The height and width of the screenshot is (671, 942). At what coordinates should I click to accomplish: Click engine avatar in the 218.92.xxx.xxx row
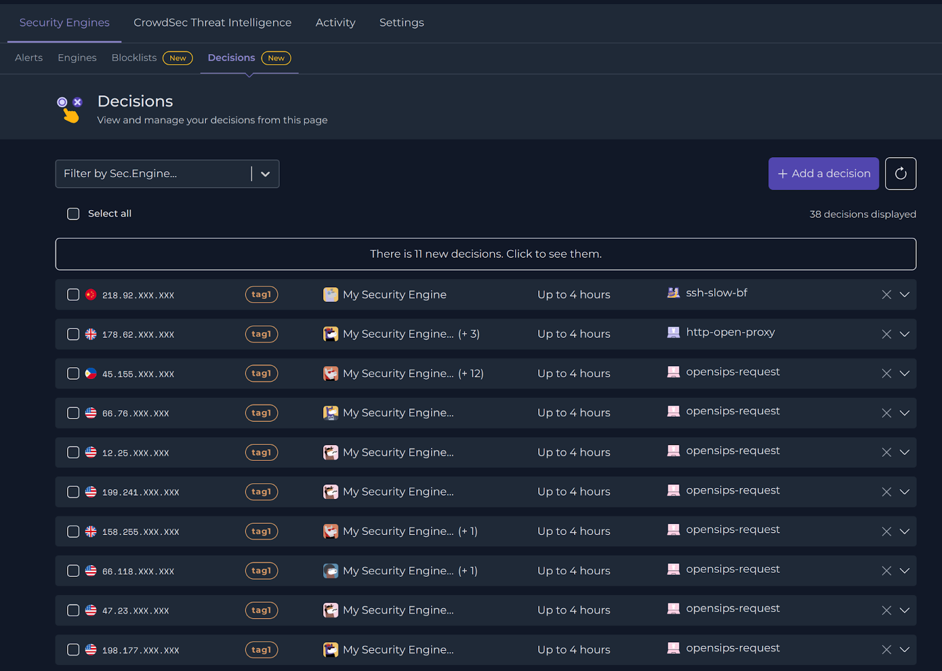pos(331,294)
